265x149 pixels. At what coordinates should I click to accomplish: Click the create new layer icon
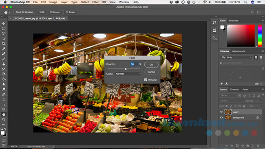[253, 145]
